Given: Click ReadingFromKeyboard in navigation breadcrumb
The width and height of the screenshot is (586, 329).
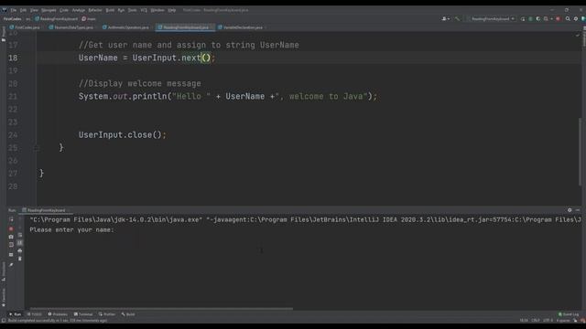Looking at the screenshot, I should [57, 18].
